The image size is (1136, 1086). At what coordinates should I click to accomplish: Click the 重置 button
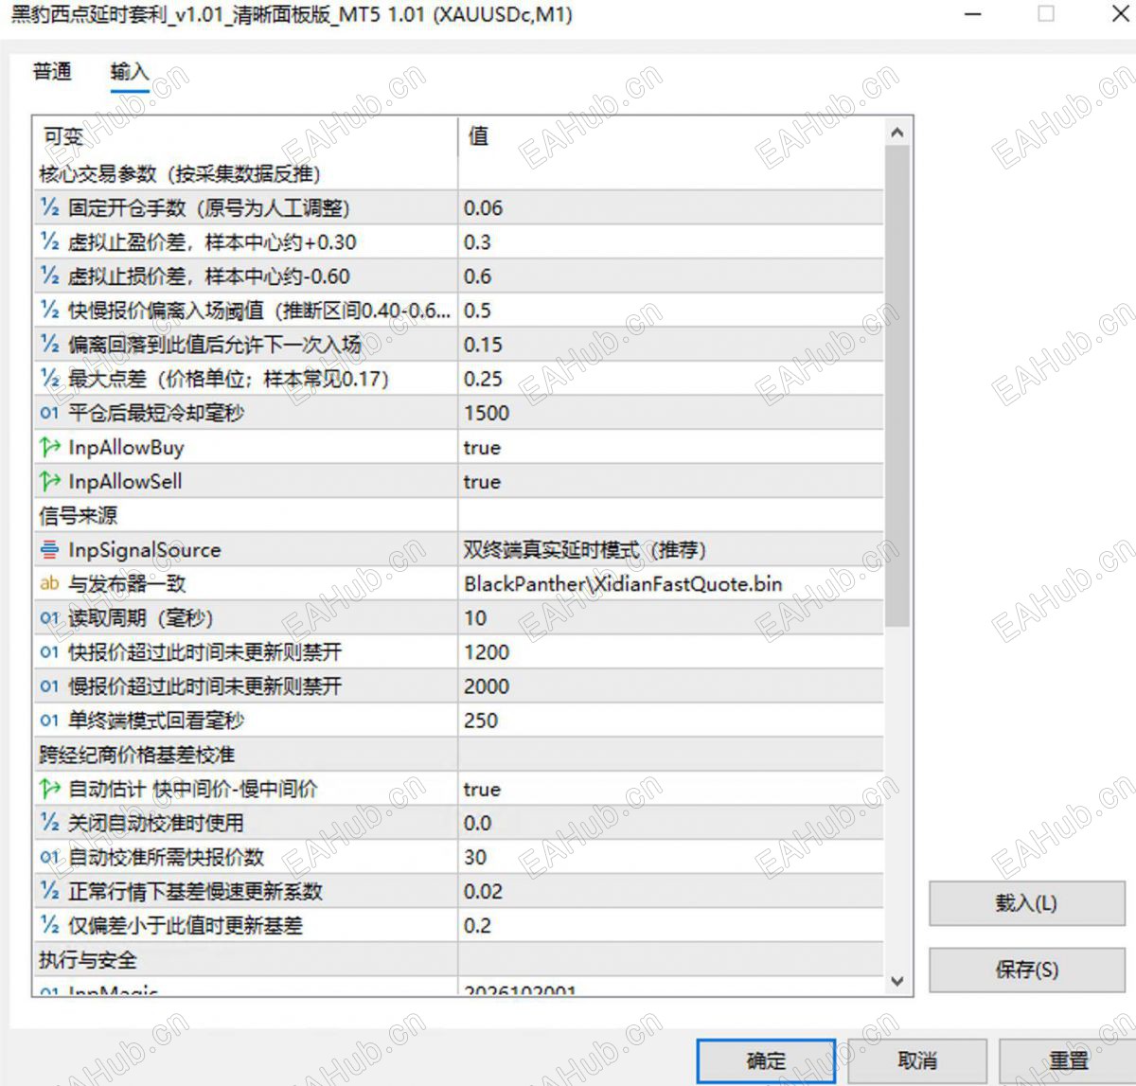1068,1061
